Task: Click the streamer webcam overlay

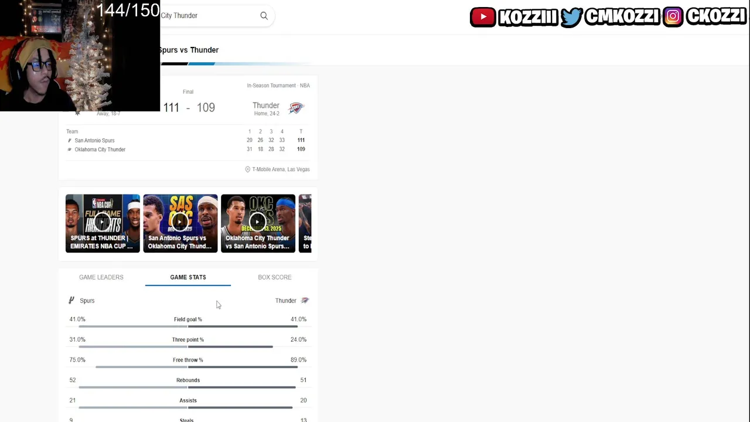Action: pos(80,56)
